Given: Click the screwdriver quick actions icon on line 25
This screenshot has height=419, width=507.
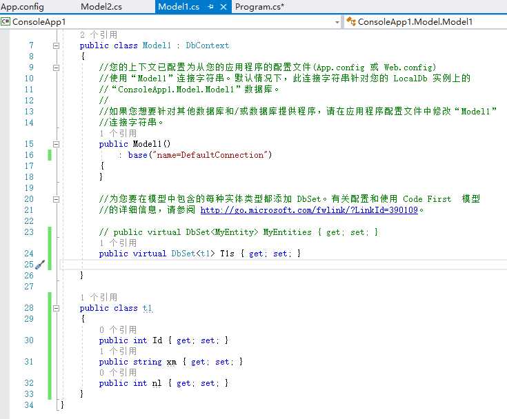Looking at the screenshot, I should coord(40,265).
